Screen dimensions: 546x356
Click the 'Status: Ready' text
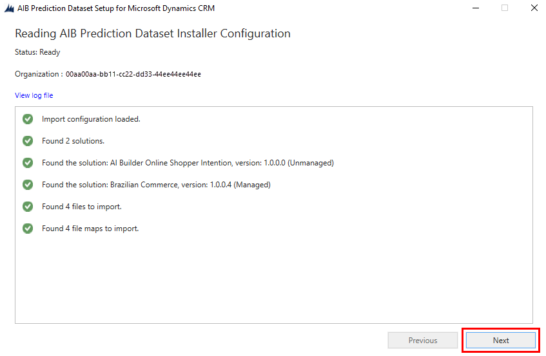(x=37, y=52)
